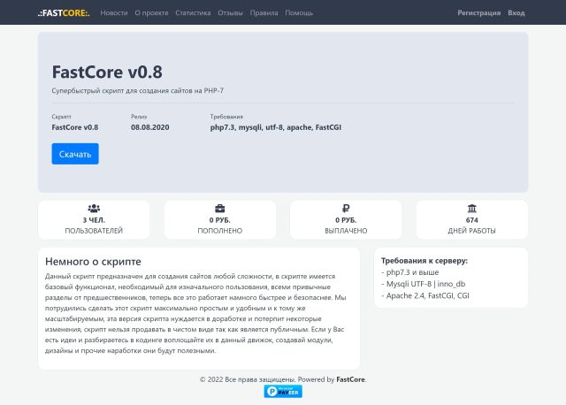Click the FastCore link in footer
Screen dimensions: 566x405
pos(350,379)
